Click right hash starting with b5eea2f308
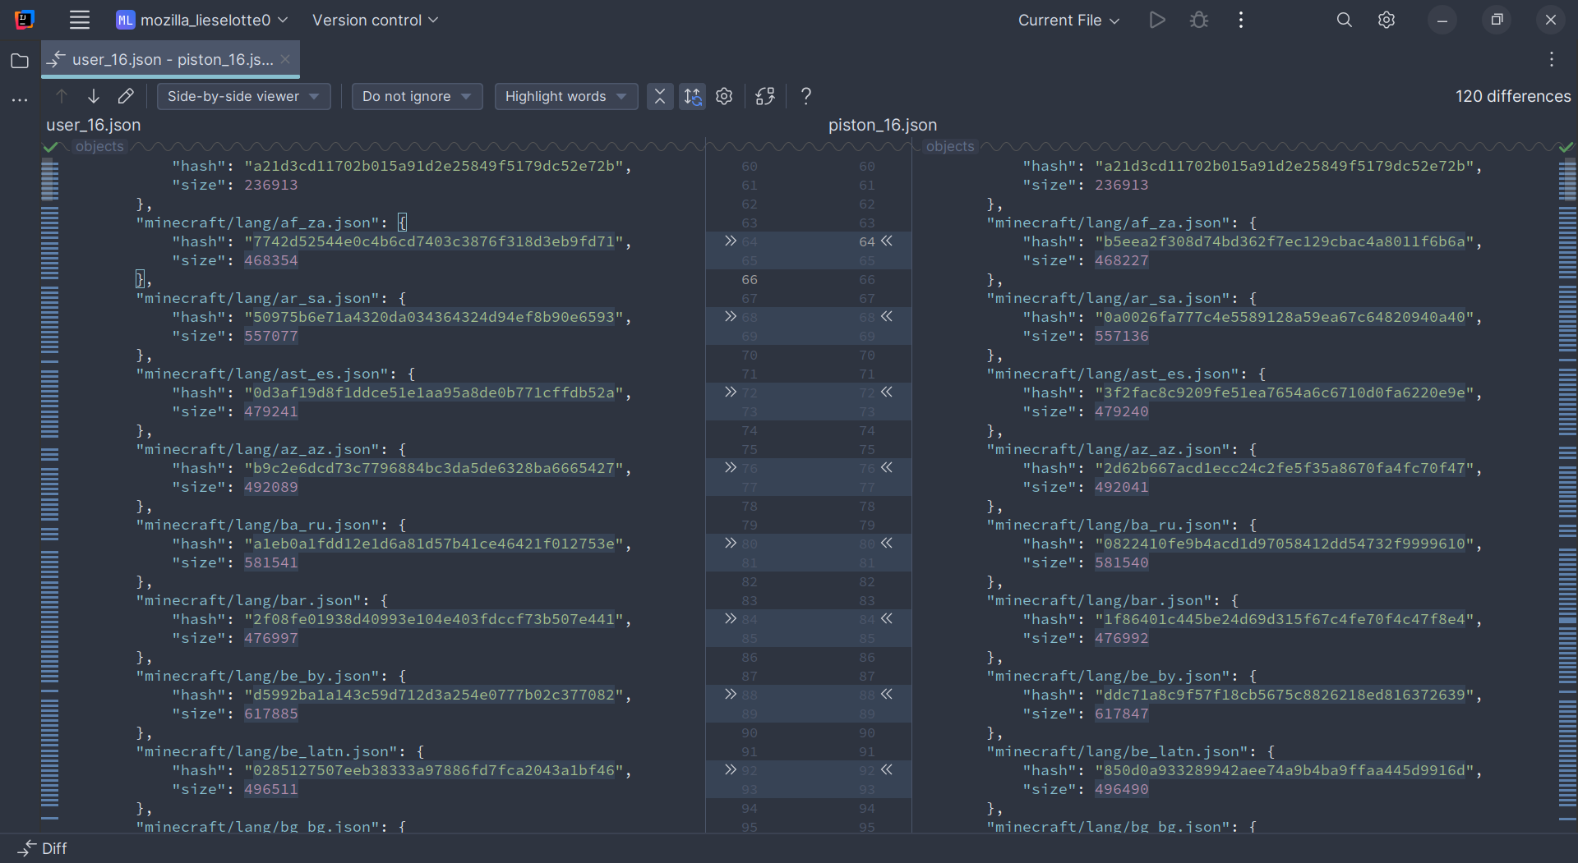This screenshot has height=863, width=1578. coord(1285,241)
